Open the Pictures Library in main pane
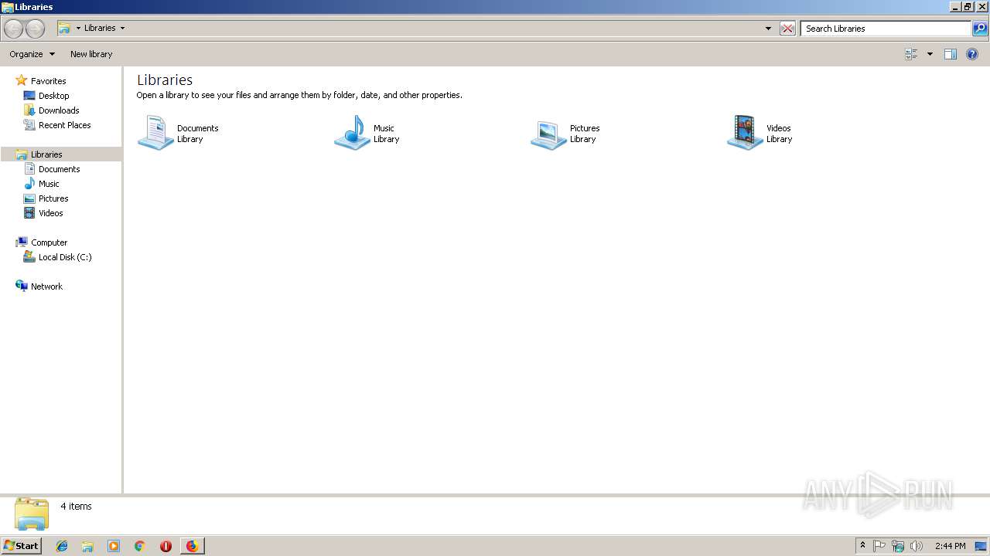 pos(565,133)
